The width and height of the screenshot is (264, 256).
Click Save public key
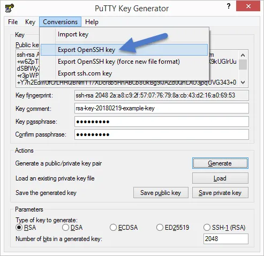click(x=161, y=193)
